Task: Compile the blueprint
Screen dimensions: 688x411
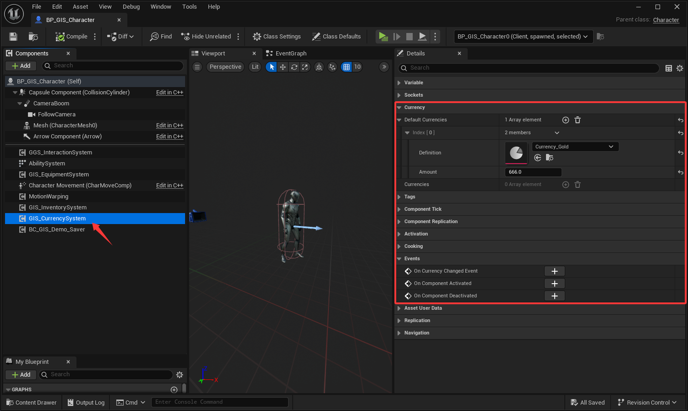Action: (71, 36)
